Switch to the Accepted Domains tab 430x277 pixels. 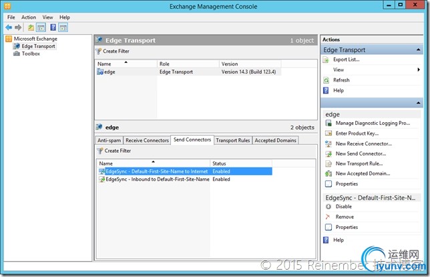coord(275,140)
